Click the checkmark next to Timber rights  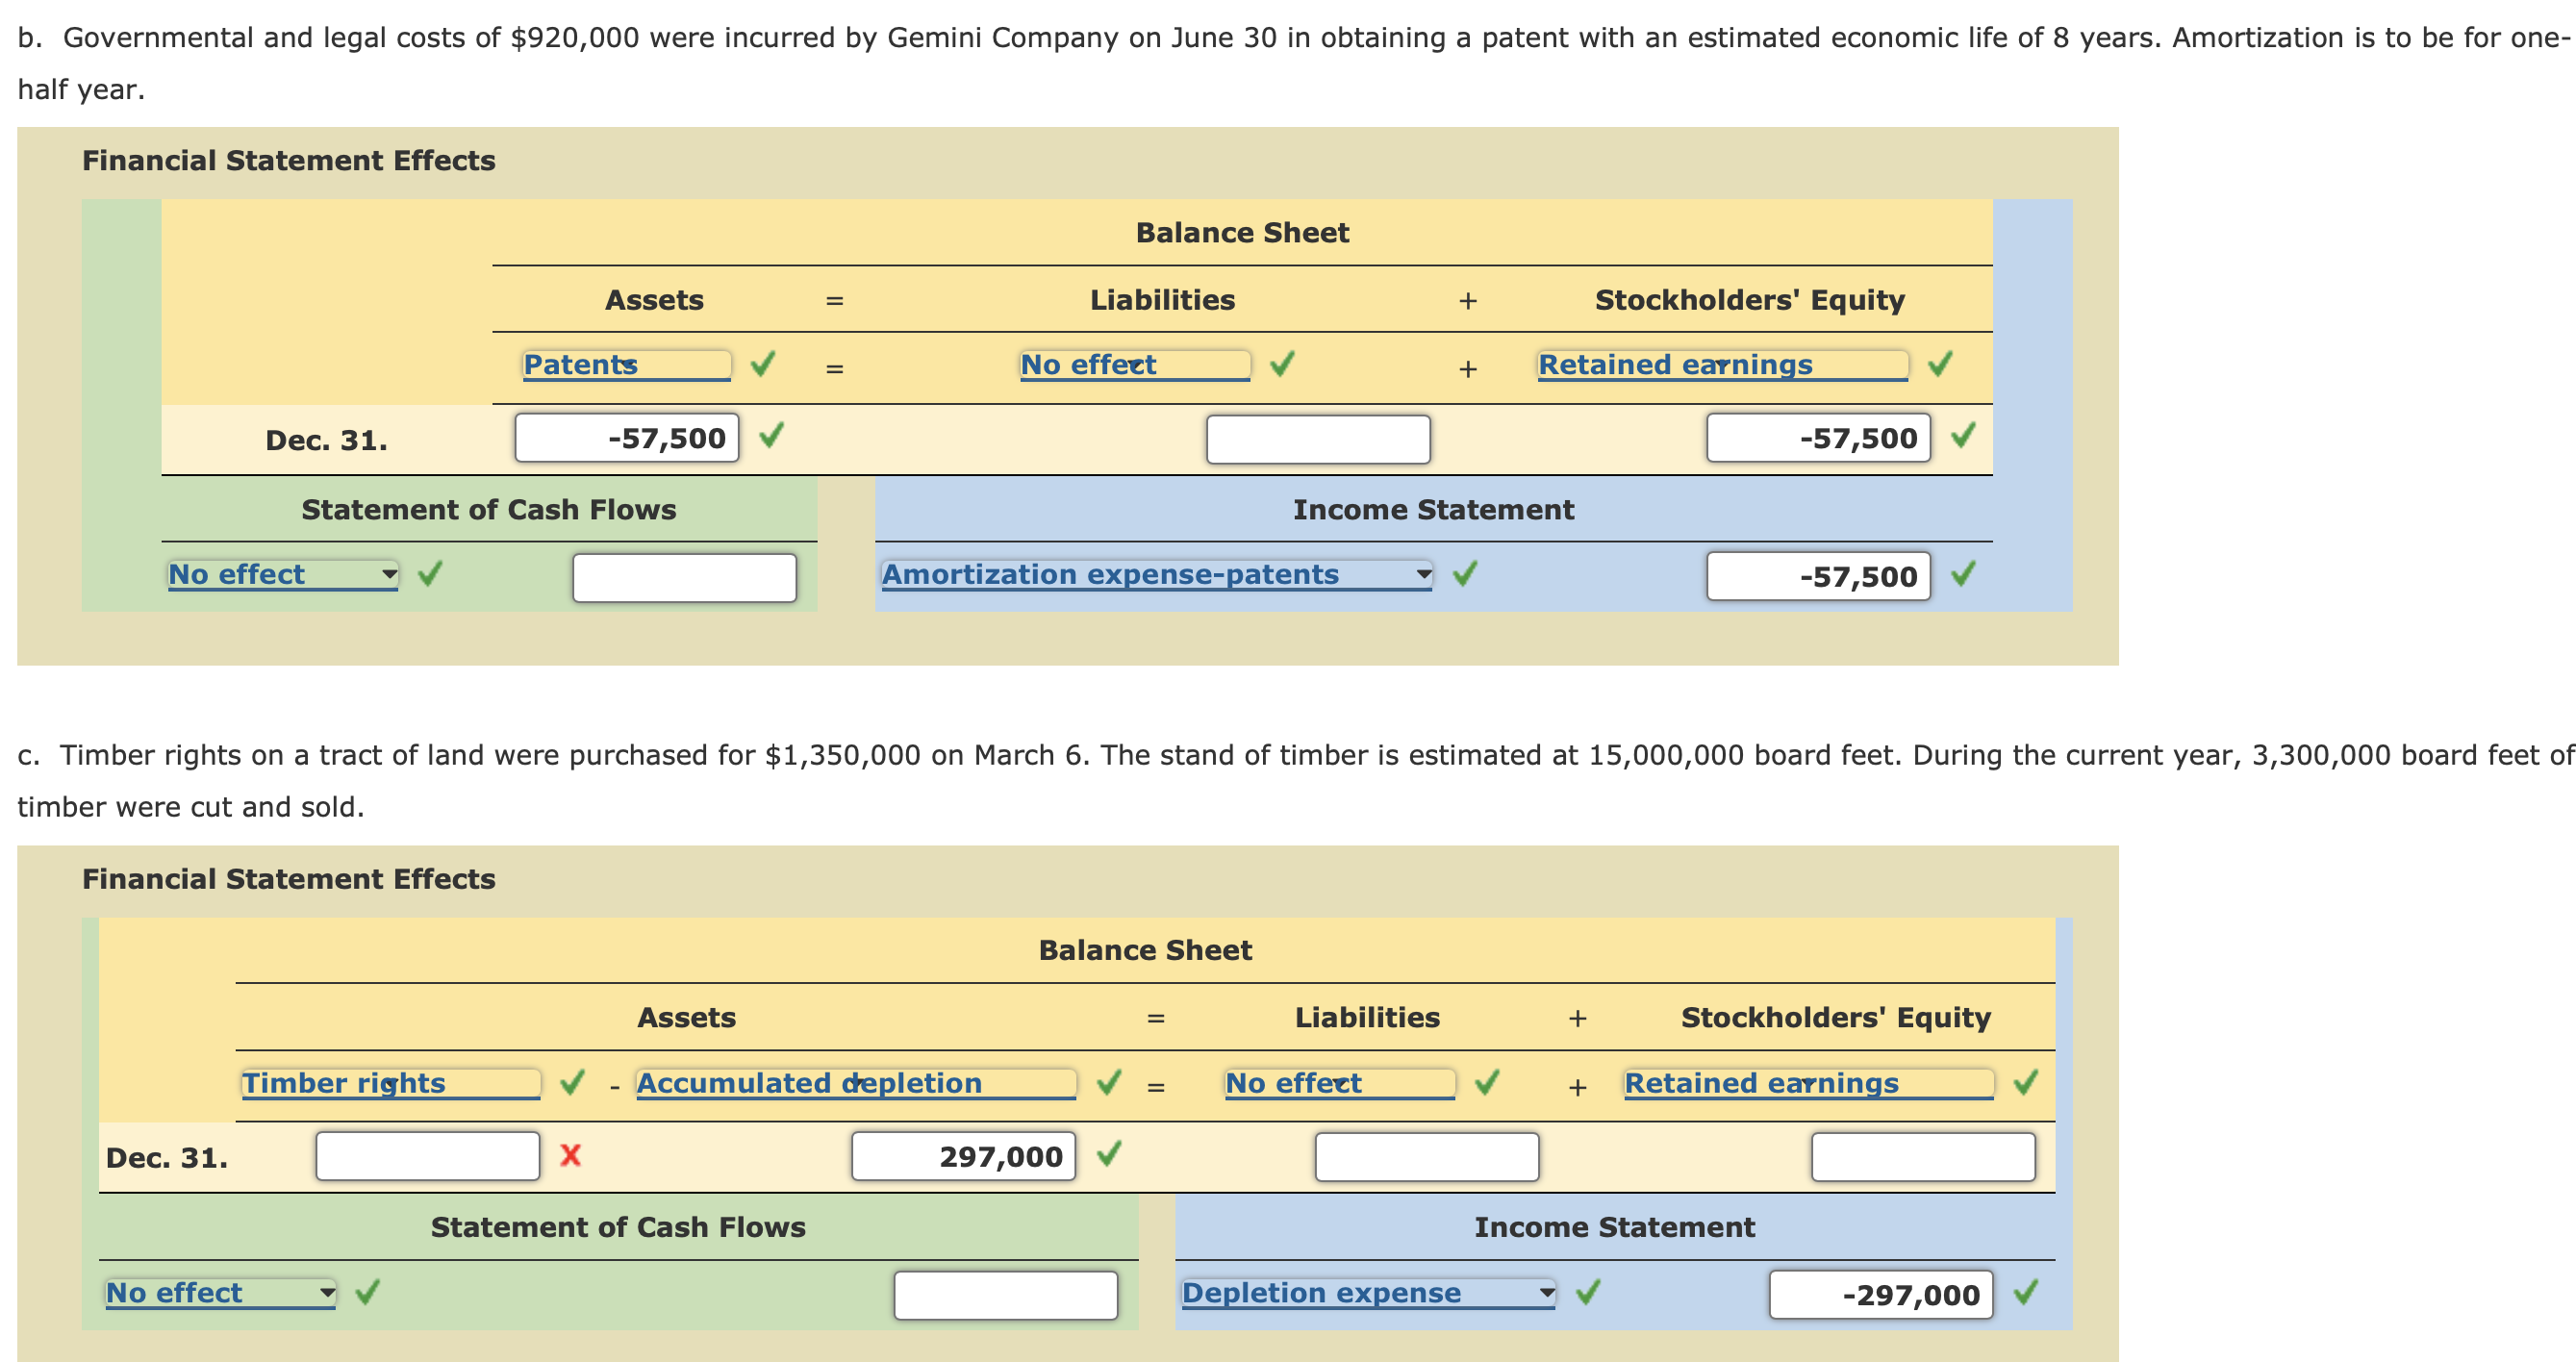570,1084
